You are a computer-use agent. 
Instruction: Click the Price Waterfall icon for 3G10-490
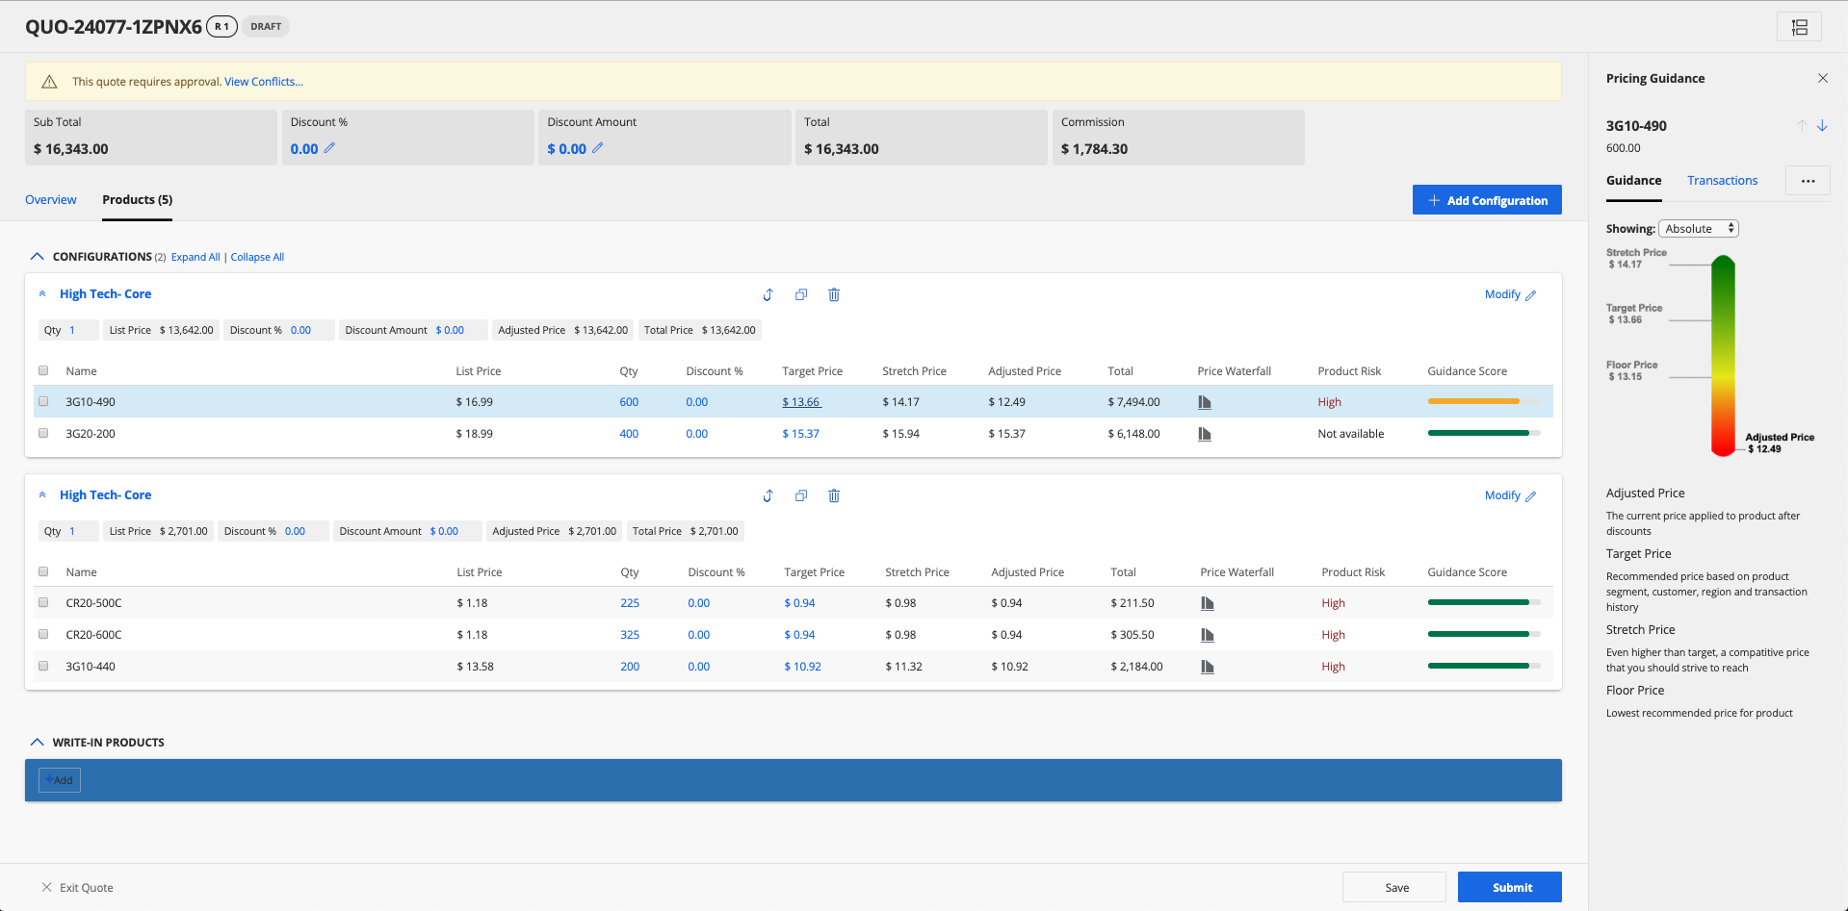(x=1204, y=402)
